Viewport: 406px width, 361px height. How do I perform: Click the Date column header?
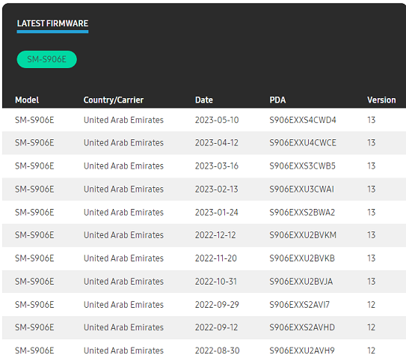[x=204, y=100]
